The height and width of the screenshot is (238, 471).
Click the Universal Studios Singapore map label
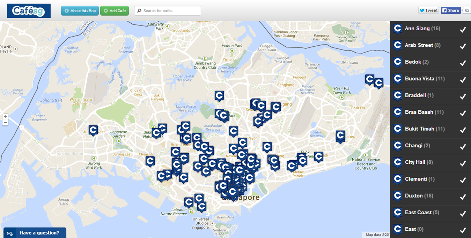click(x=200, y=223)
